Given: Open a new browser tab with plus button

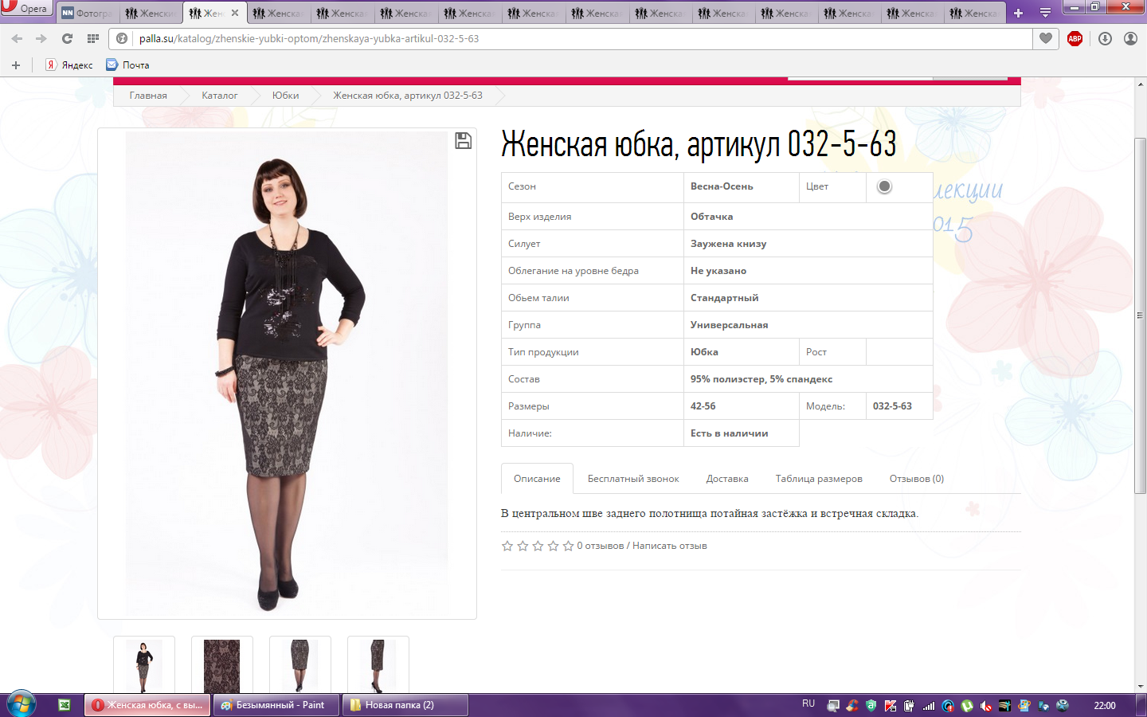Looking at the screenshot, I should [x=1018, y=13].
